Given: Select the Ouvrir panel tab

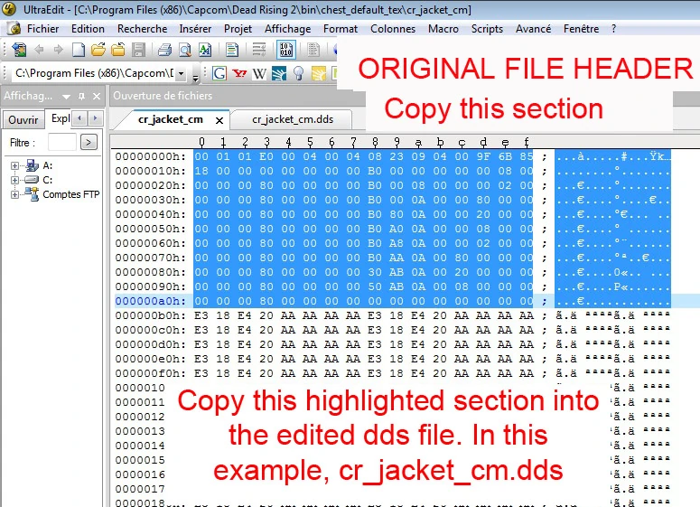Looking at the screenshot, I should coord(23,119).
